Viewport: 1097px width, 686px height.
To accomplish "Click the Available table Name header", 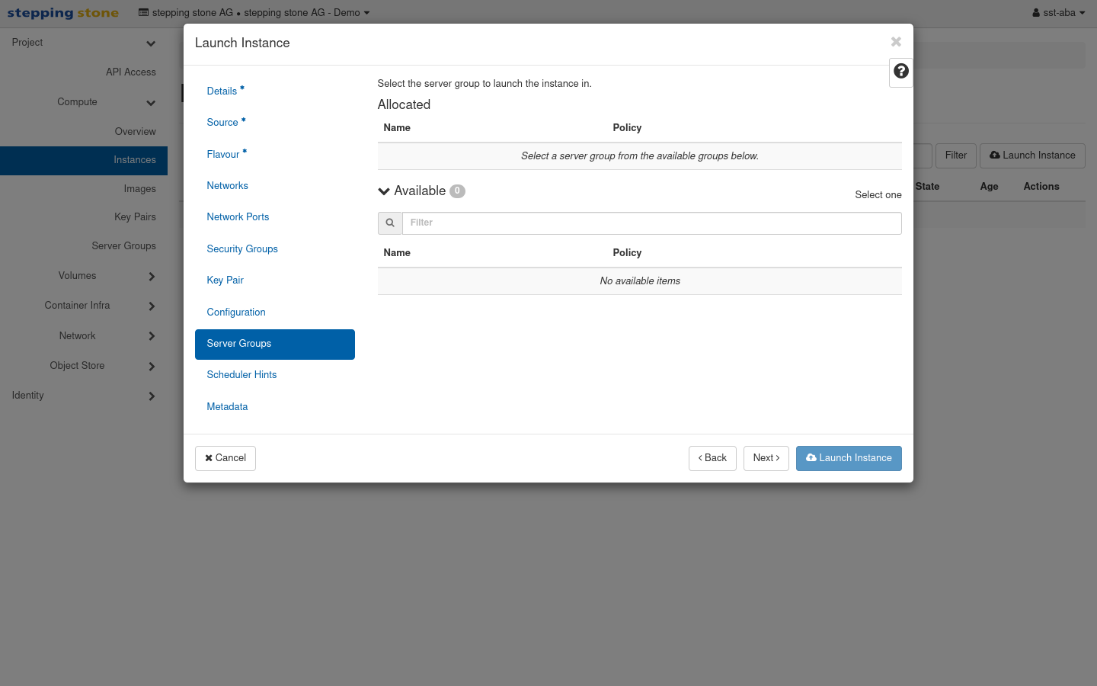I will [397, 252].
